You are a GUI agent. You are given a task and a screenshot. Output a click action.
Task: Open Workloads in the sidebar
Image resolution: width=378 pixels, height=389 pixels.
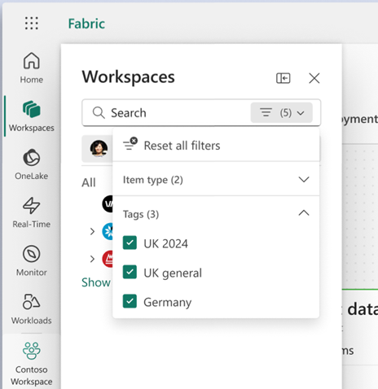tap(32, 309)
